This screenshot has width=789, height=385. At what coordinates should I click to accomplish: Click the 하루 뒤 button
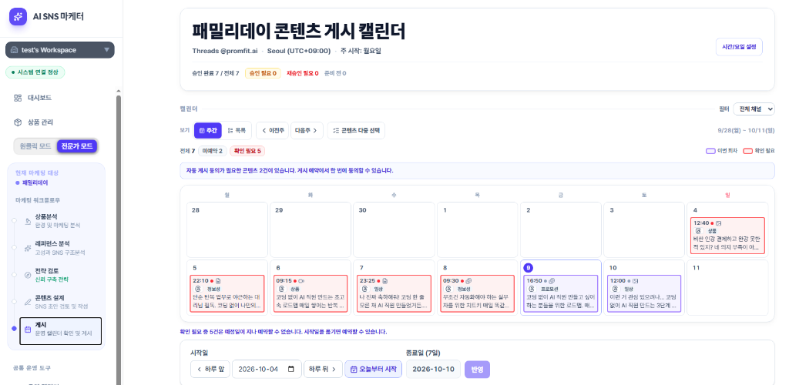pos(323,369)
